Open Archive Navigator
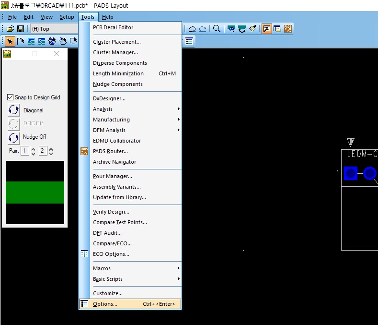Viewport: 378px width, 325px height. (x=137, y=162)
